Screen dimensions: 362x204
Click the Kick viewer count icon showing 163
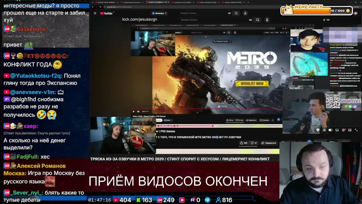click(138, 200)
